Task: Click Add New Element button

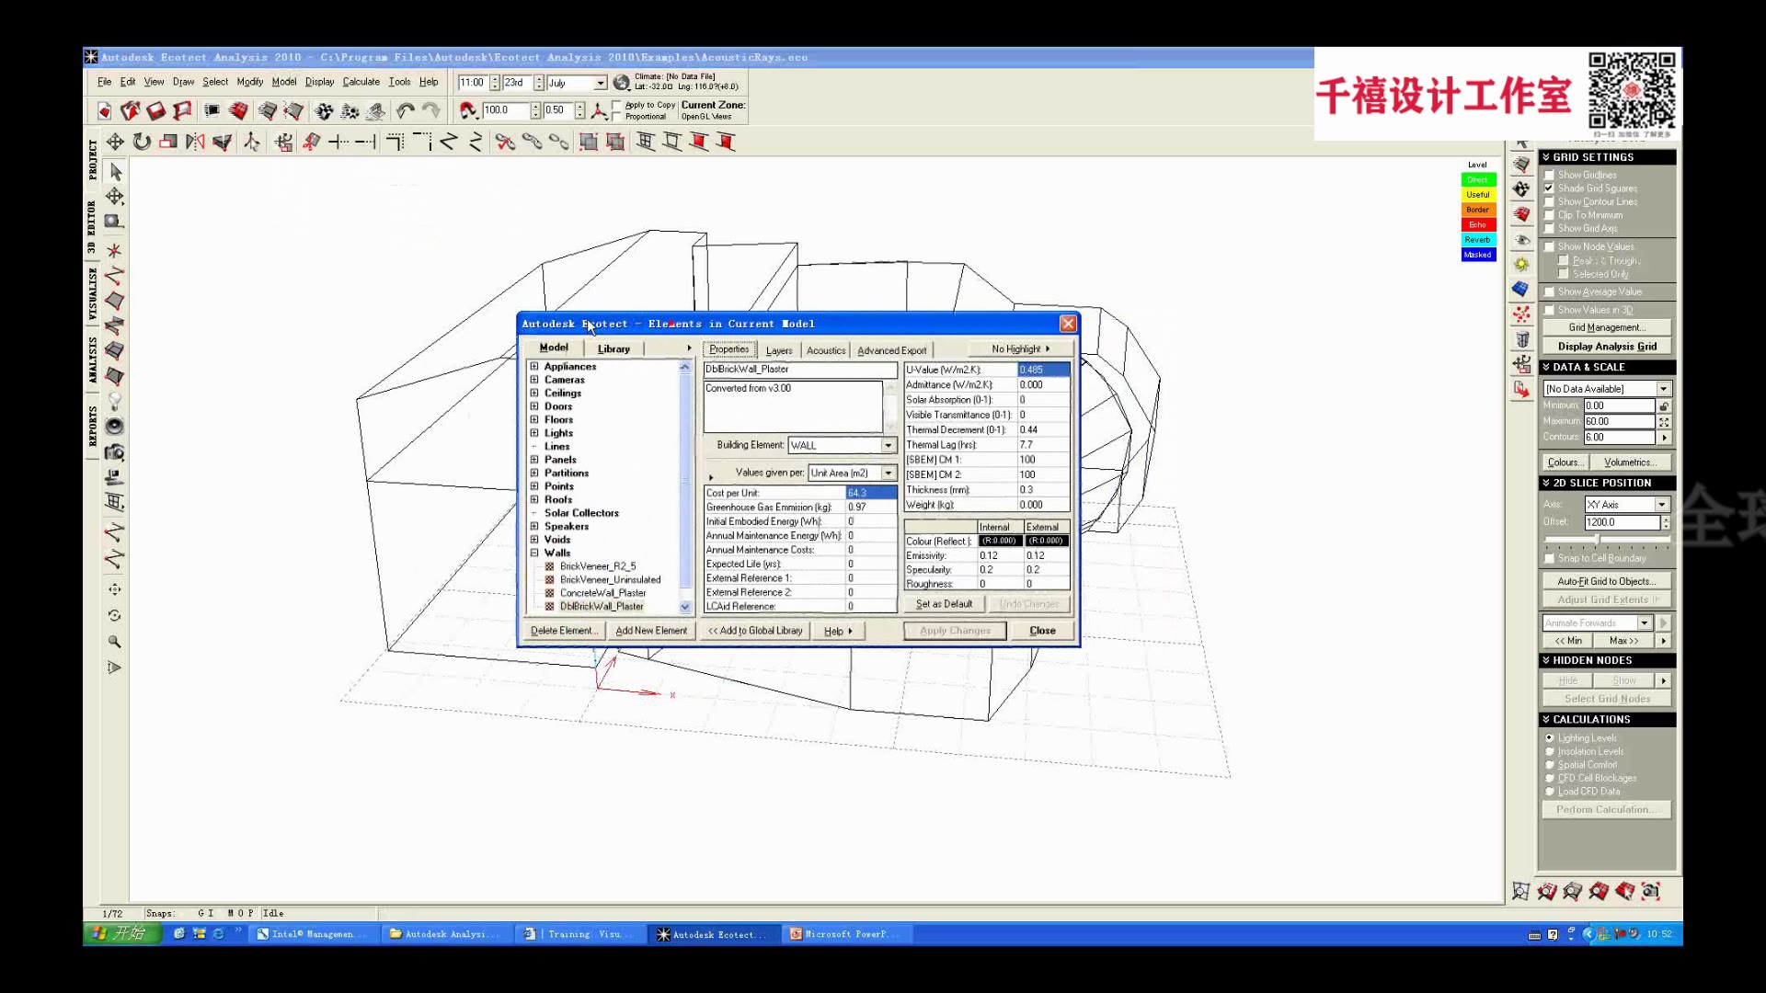Action: click(x=651, y=631)
